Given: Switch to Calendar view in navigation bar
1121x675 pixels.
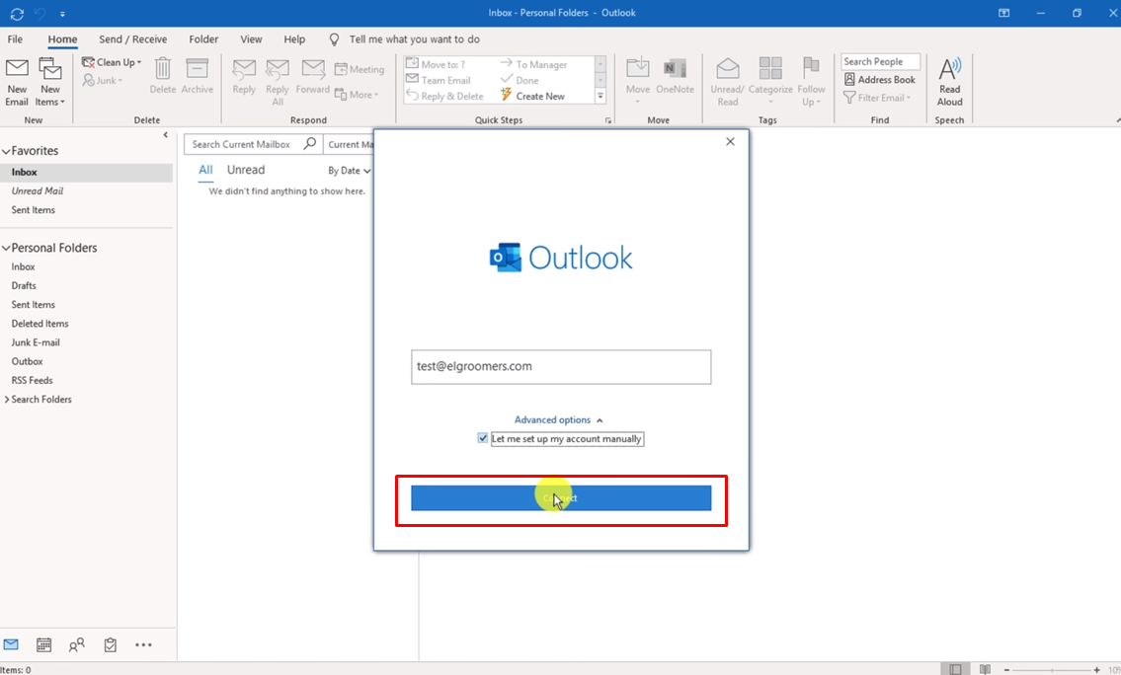Looking at the screenshot, I should point(43,645).
